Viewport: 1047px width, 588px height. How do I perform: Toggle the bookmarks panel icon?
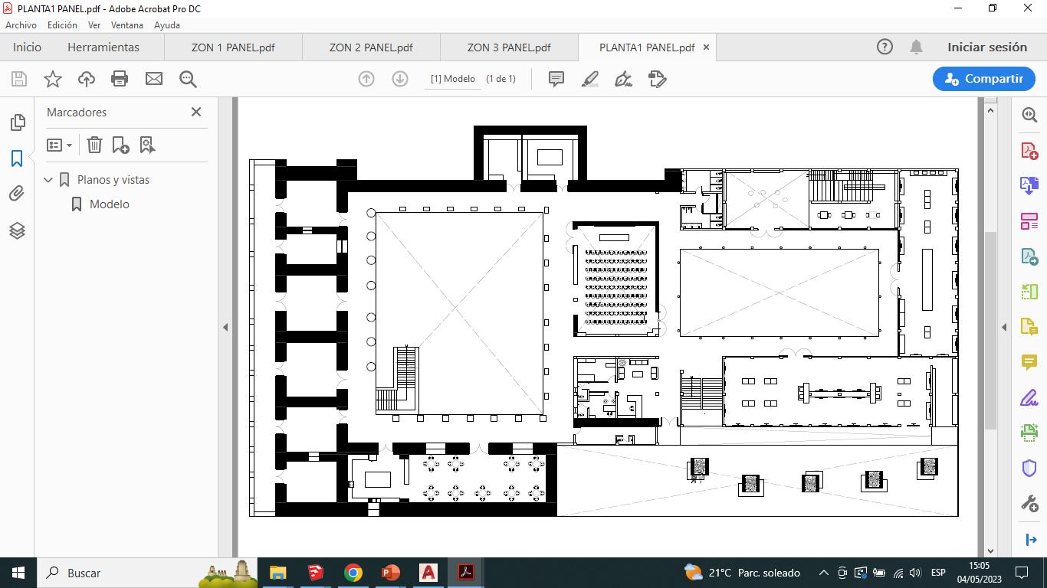coord(17,158)
